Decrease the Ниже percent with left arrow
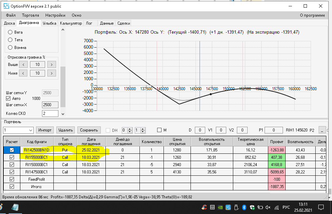 pyautogui.click(x=23, y=73)
